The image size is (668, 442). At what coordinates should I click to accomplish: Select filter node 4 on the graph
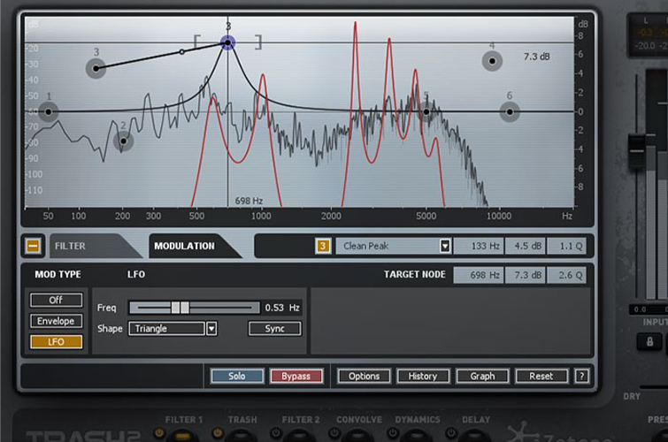pos(492,61)
